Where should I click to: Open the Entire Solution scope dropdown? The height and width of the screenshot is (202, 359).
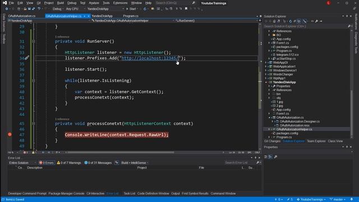point(22,163)
